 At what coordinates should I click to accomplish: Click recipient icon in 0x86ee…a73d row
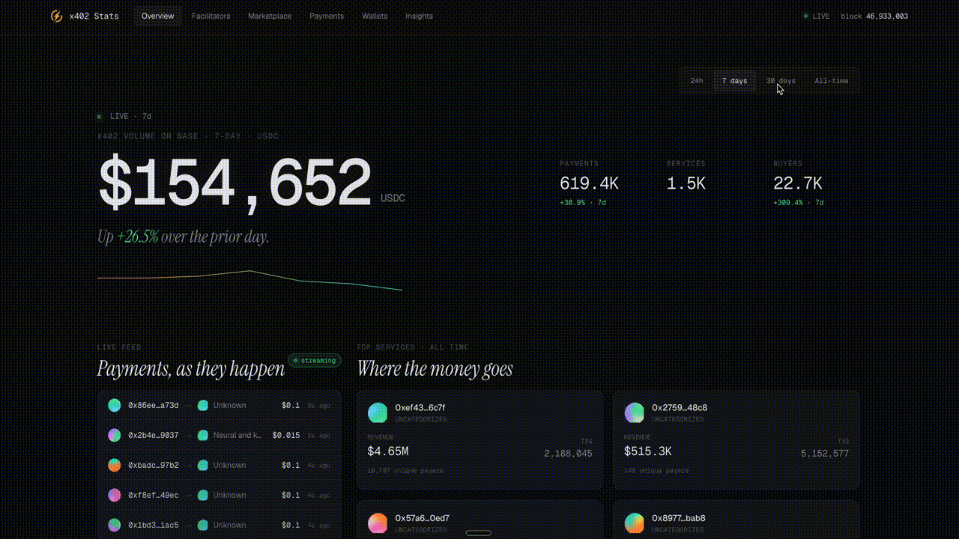202,405
